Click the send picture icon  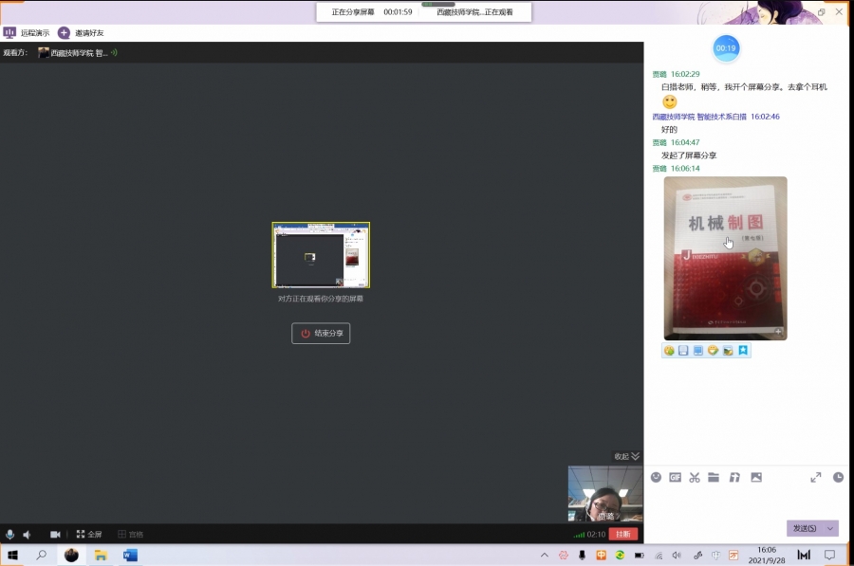click(756, 477)
